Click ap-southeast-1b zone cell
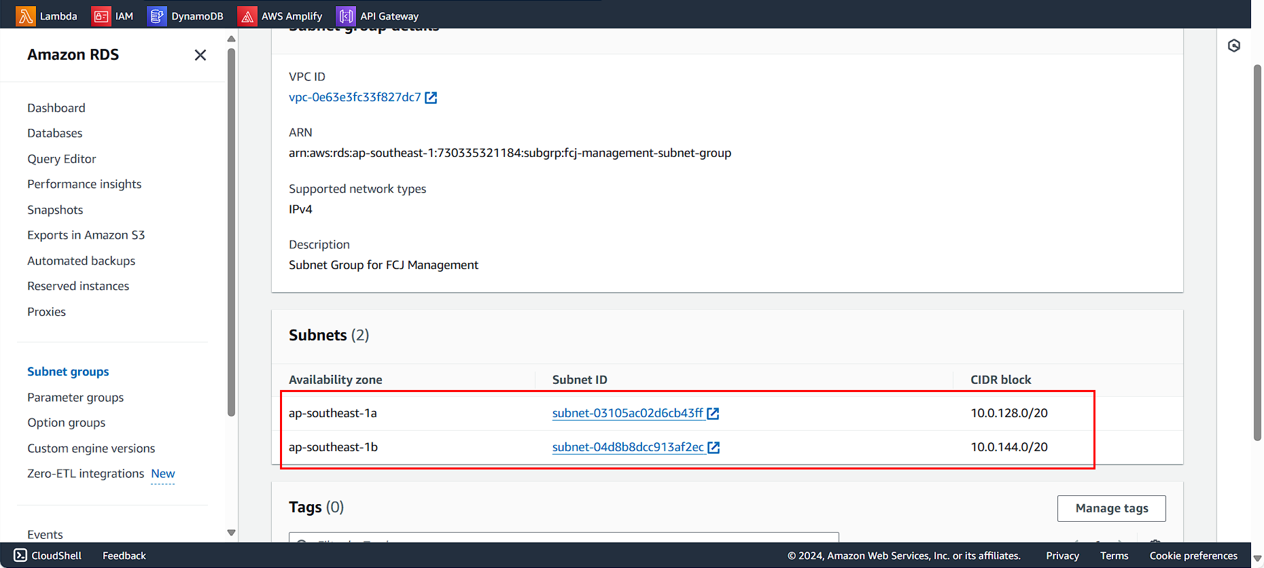This screenshot has height=568, width=1264. [x=333, y=447]
